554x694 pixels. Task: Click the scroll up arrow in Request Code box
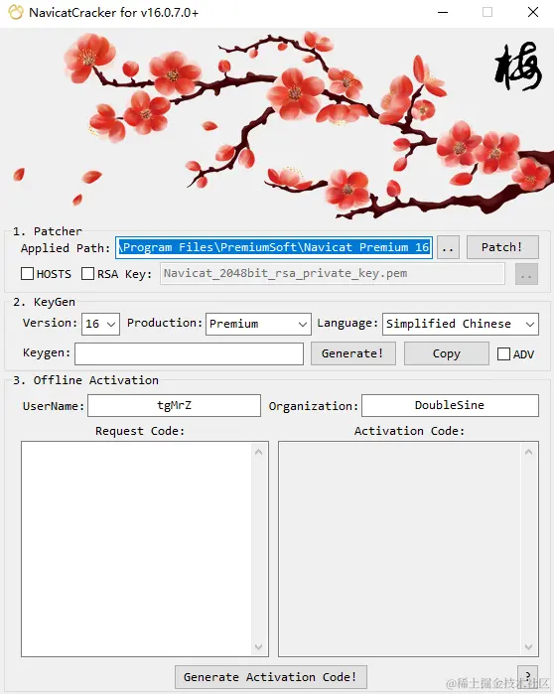259,452
